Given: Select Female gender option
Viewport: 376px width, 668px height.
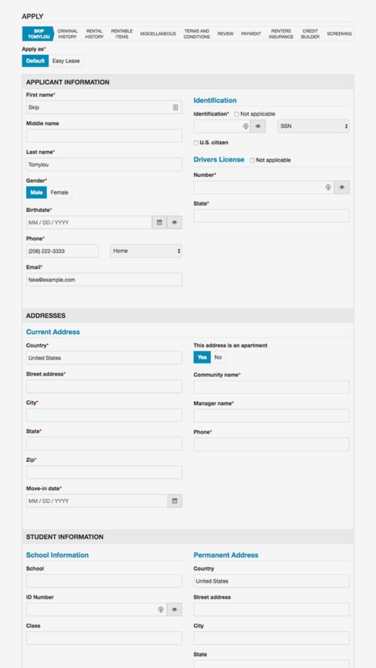Looking at the screenshot, I should point(59,192).
